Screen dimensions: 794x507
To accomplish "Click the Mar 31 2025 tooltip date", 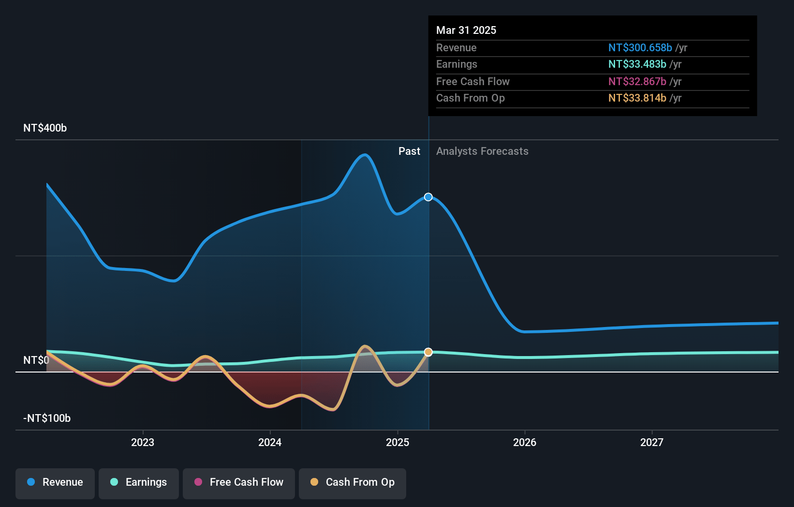I will pyautogui.click(x=466, y=30).
